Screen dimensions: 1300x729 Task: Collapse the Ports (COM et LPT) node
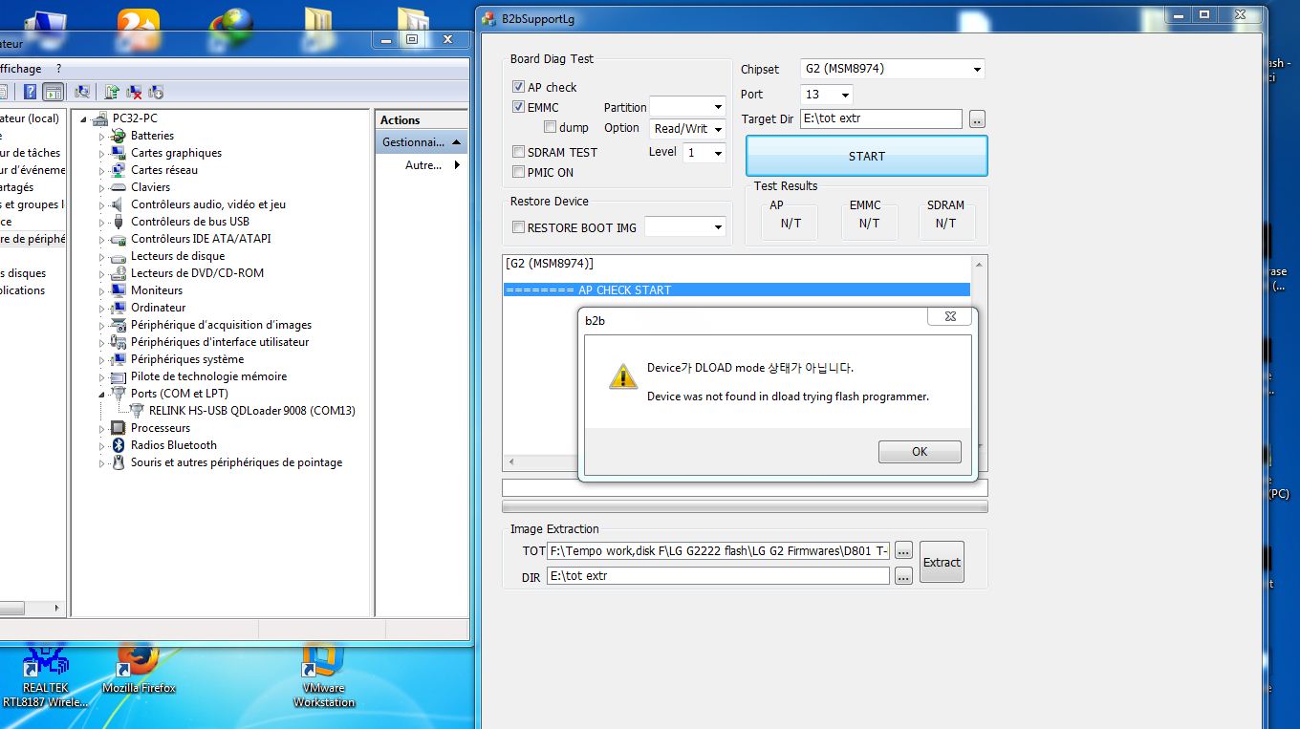pyautogui.click(x=102, y=394)
